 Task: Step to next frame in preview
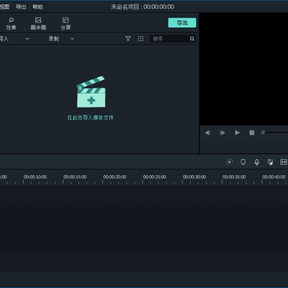(x=222, y=133)
